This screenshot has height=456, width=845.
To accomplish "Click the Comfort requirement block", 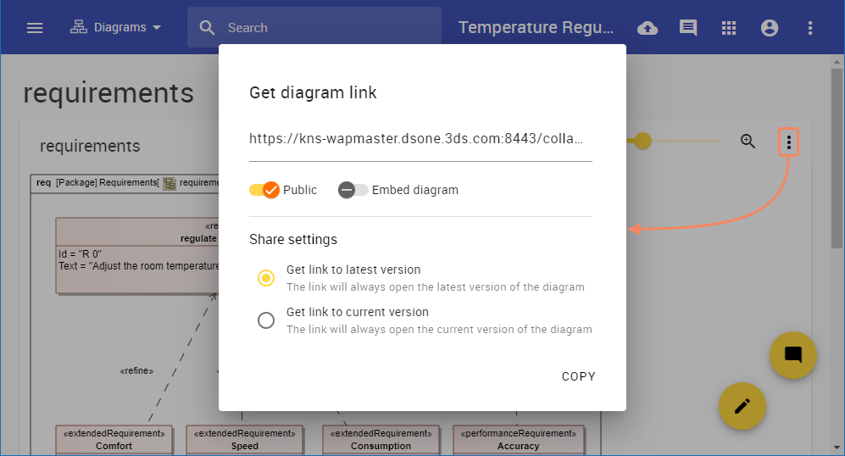I will 114,440.
